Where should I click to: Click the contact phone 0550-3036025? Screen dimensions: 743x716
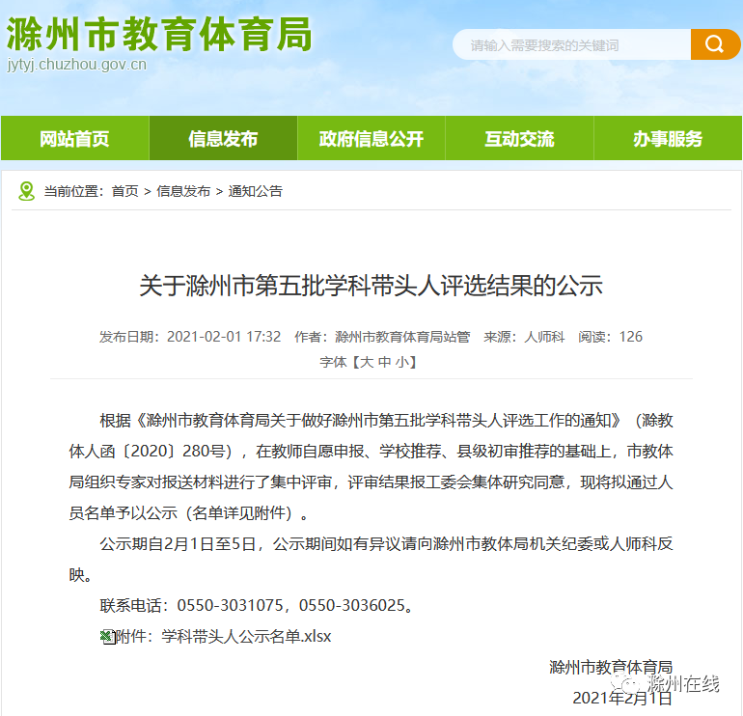[x=352, y=605]
